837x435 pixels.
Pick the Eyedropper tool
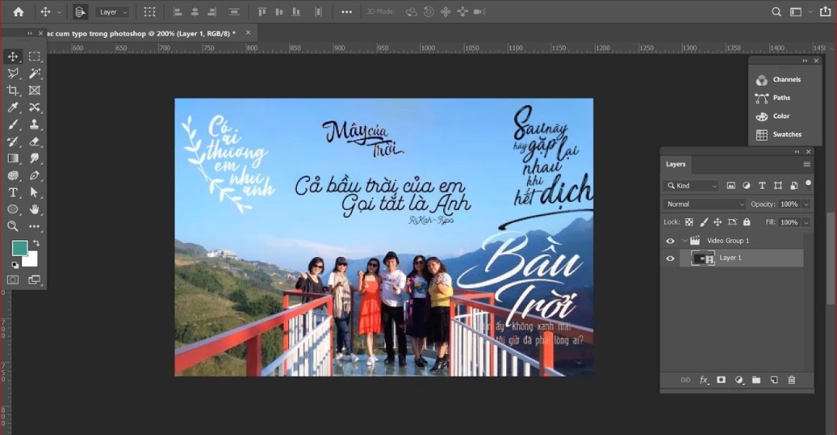point(13,108)
